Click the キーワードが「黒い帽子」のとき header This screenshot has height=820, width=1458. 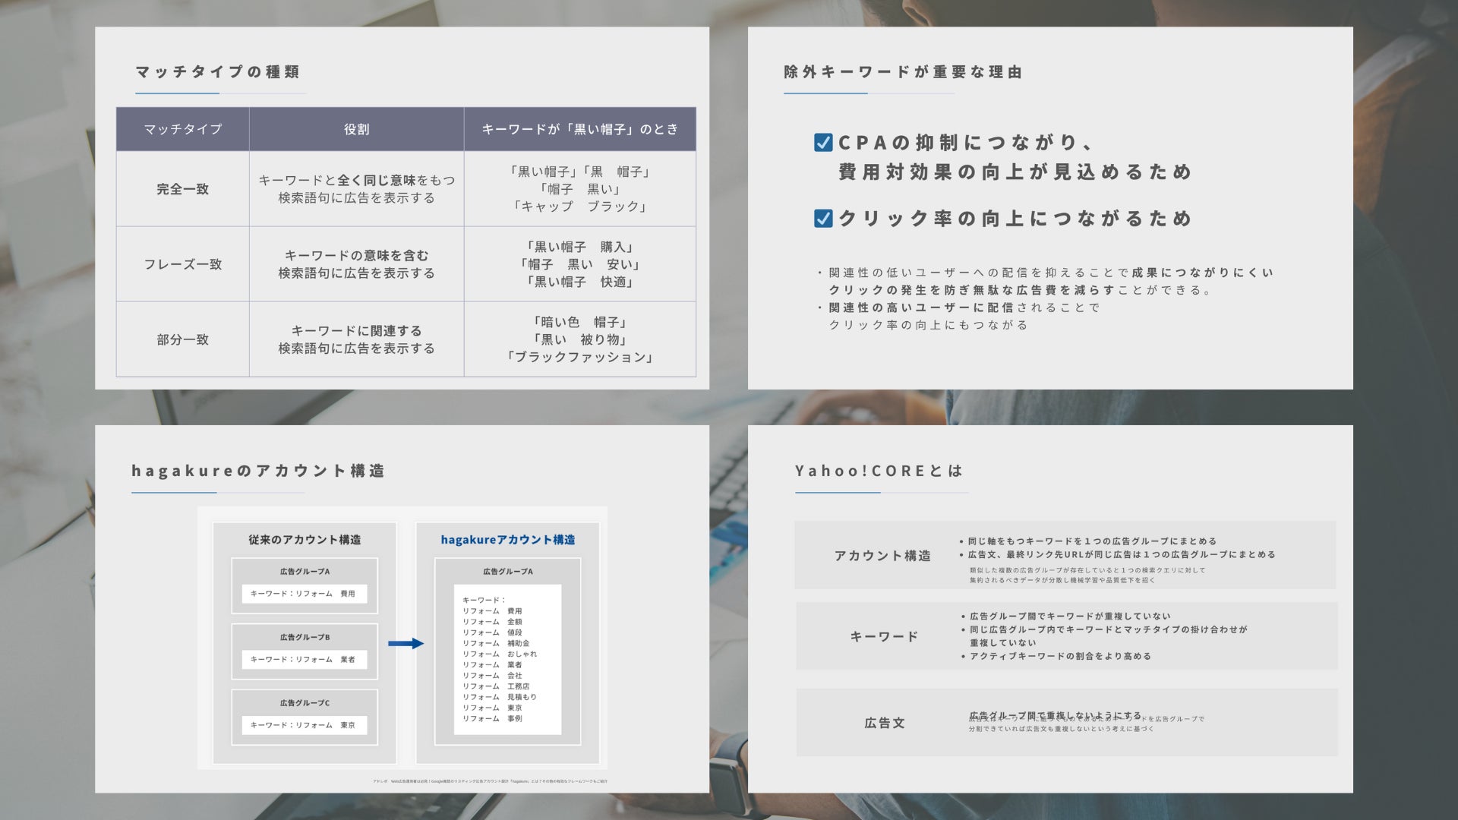click(x=579, y=129)
